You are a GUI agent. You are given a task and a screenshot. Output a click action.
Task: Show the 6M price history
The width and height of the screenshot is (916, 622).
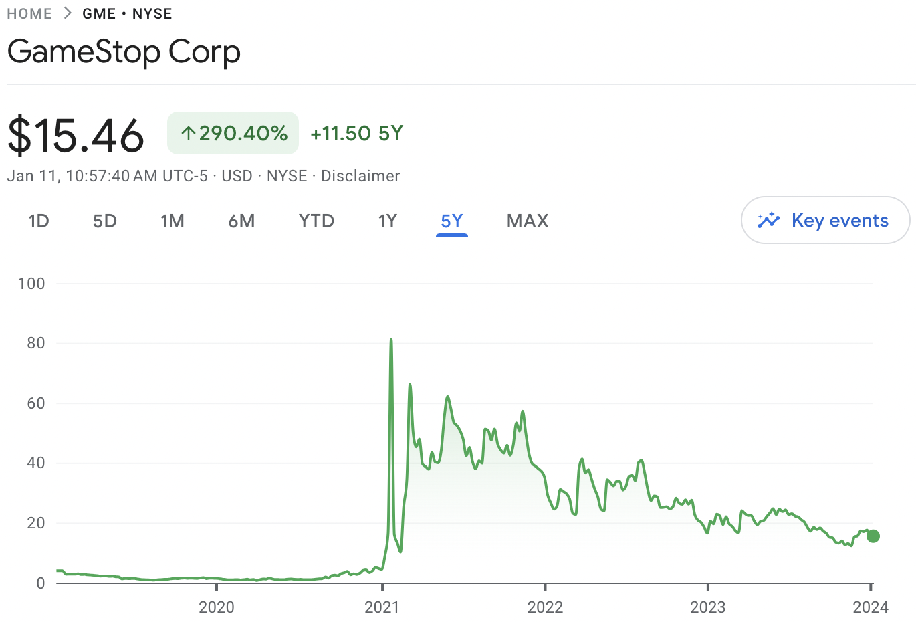tap(241, 221)
